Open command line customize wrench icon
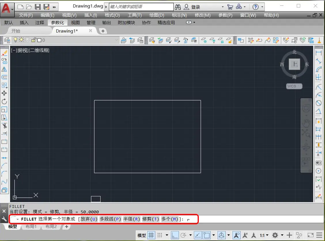Screen dimensions: 325x241 (x=4, y=219)
